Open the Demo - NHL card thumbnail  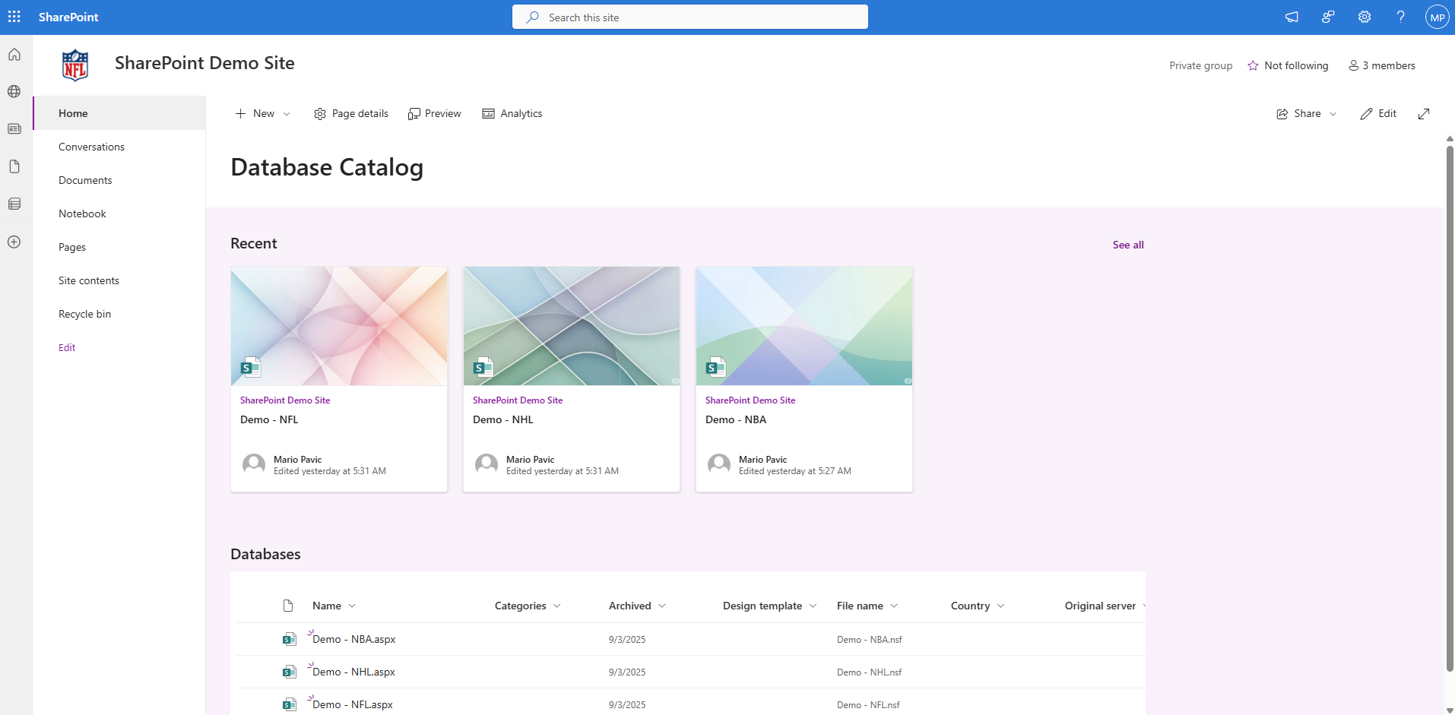(x=572, y=326)
